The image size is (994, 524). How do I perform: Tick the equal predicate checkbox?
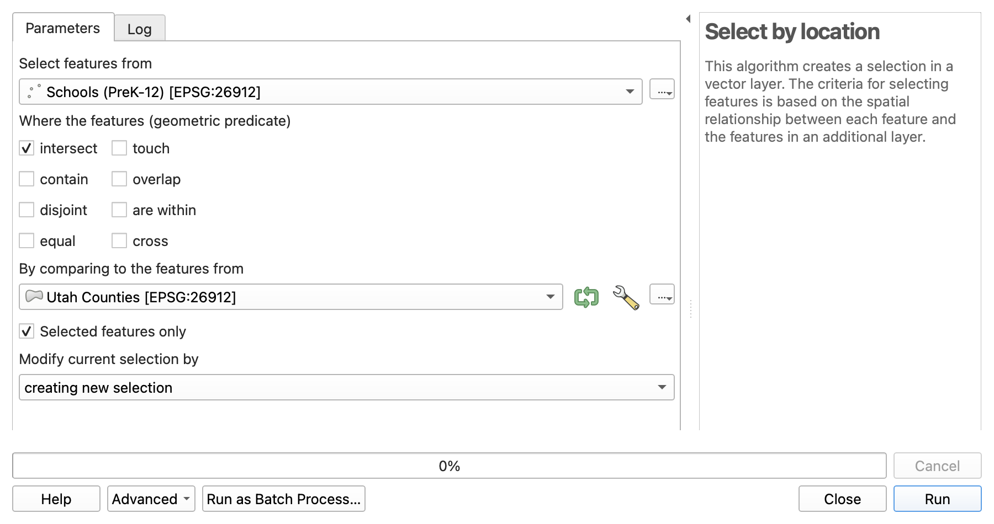[x=27, y=241]
